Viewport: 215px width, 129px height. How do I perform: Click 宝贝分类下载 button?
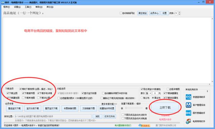(33, 108)
